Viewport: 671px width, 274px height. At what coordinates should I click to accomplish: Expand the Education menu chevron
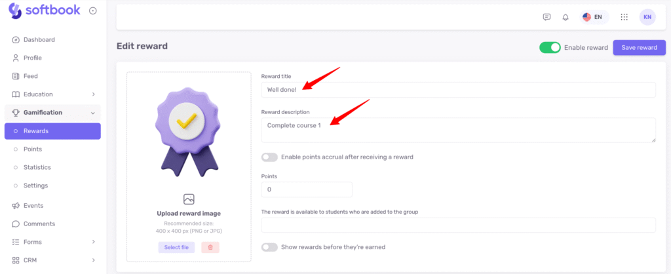click(x=93, y=94)
